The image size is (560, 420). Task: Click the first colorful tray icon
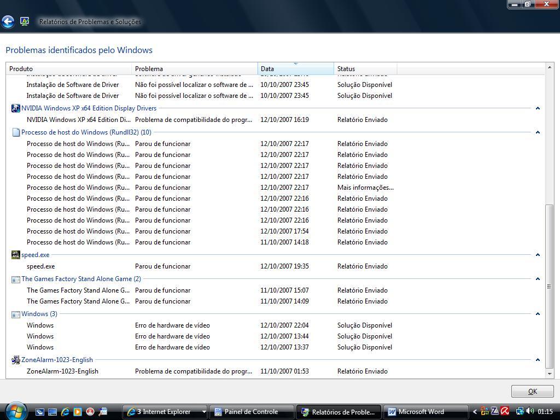pos(485,411)
